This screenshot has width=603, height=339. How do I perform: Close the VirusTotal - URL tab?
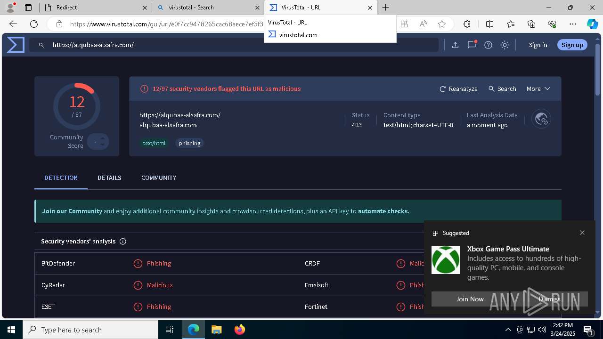pyautogui.click(x=370, y=8)
